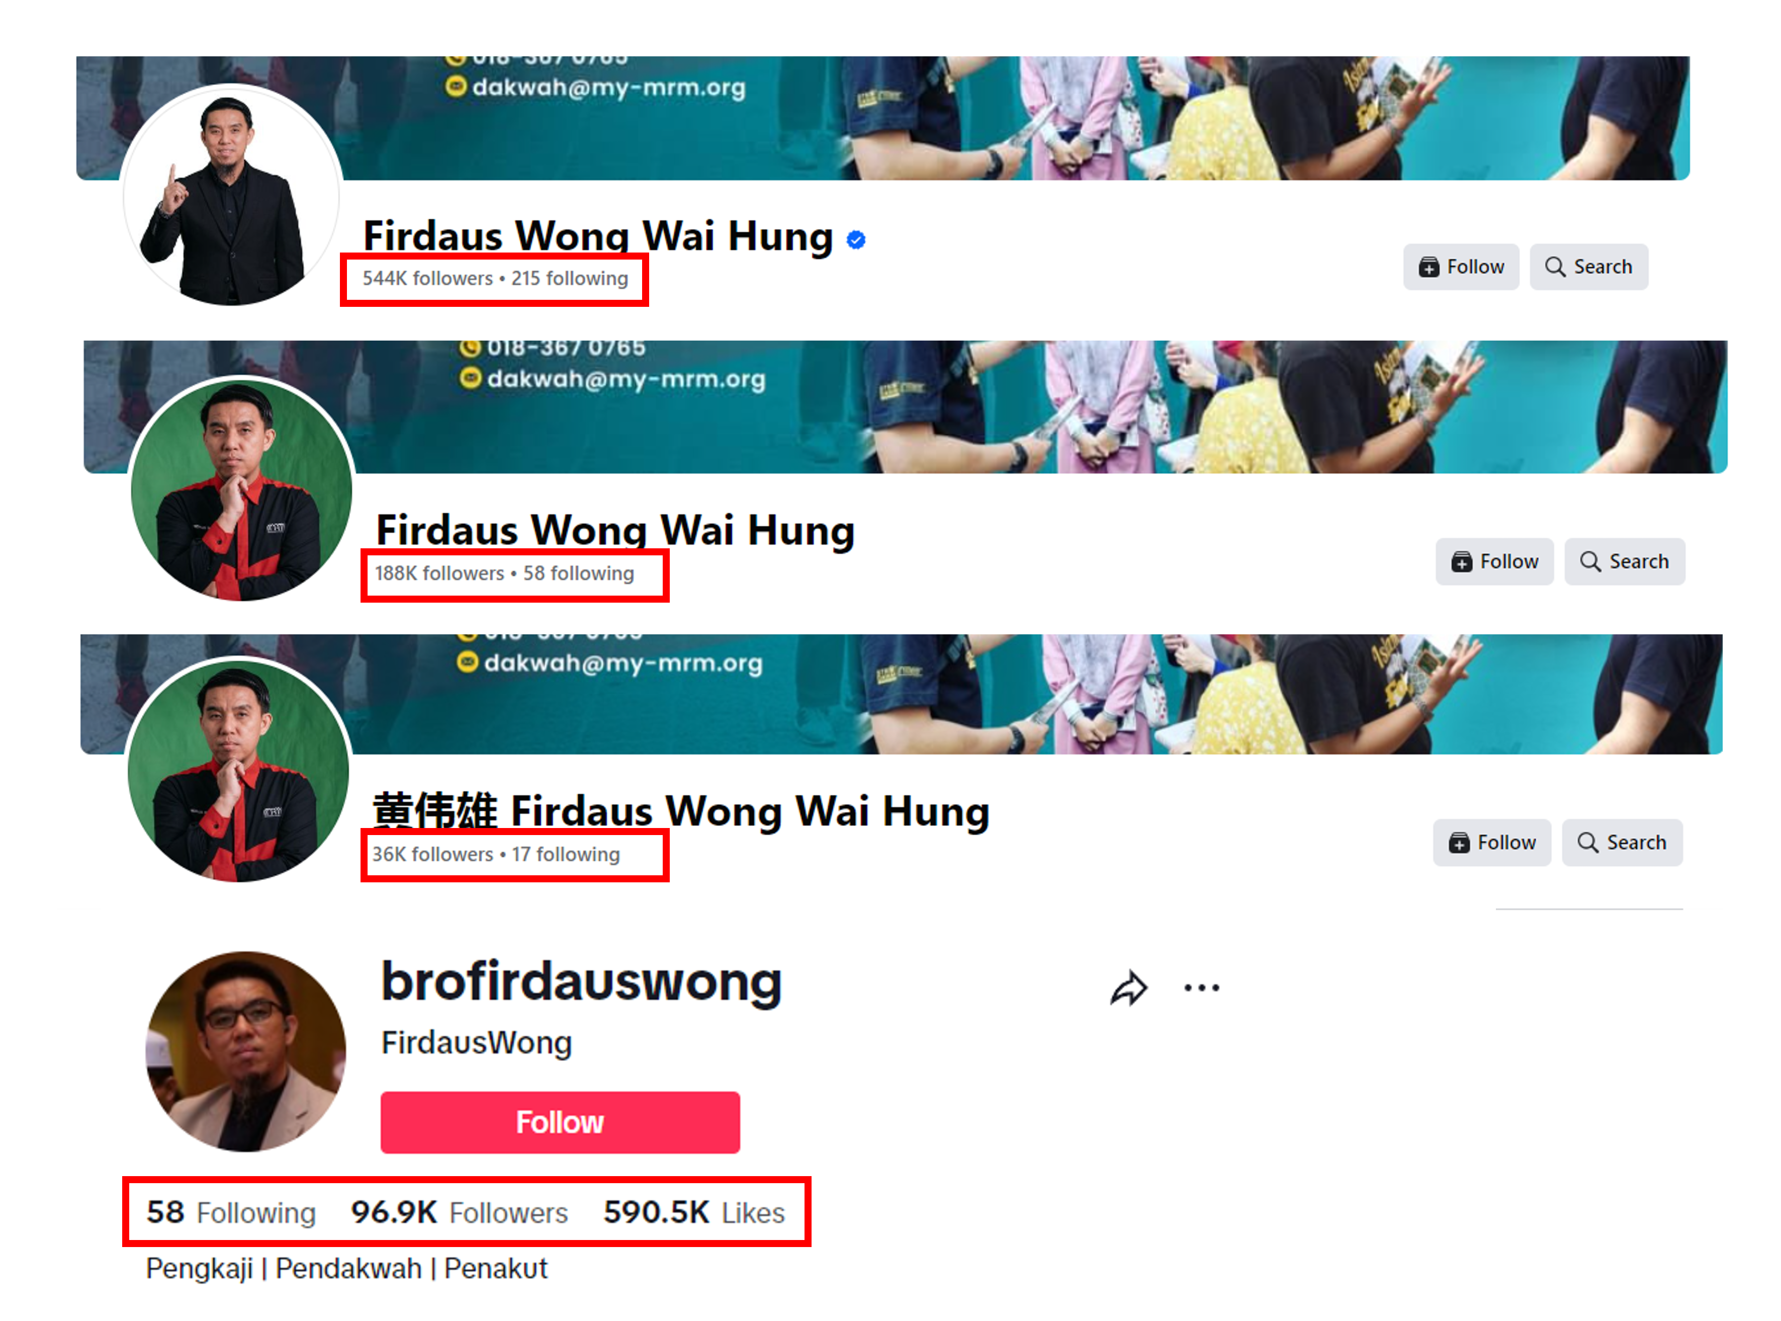Image resolution: width=1781 pixels, height=1321 pixels.
Task: Open the black suit profile picture
Action: tap(232, 196)
